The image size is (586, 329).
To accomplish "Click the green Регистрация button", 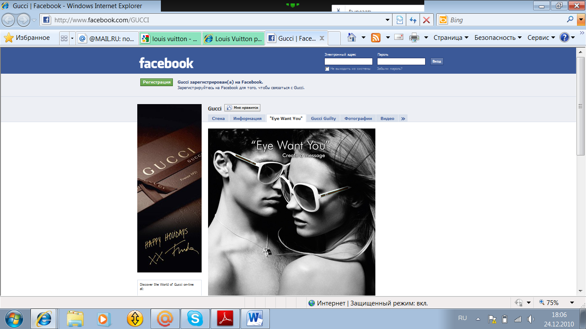I will point(157,82).
